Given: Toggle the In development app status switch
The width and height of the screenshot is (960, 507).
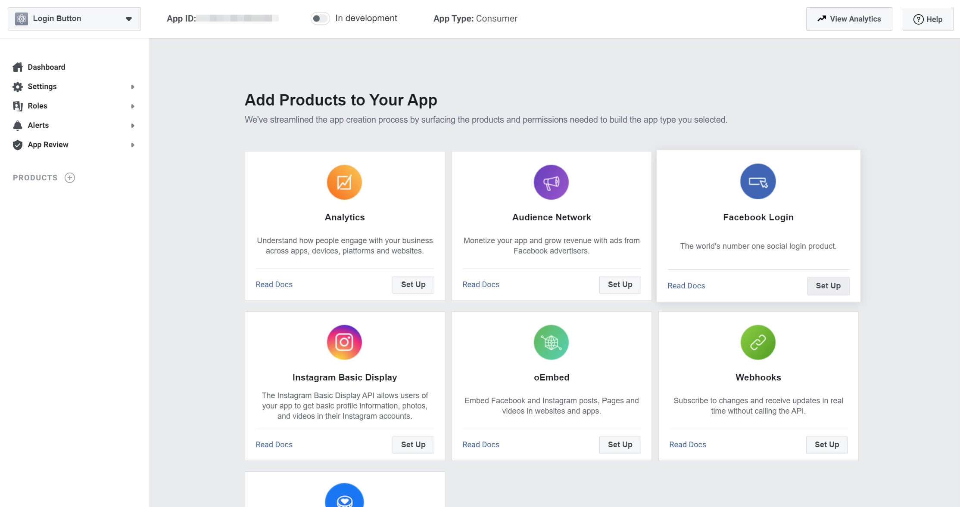Looking at the screenshot, I should [319, 19].
